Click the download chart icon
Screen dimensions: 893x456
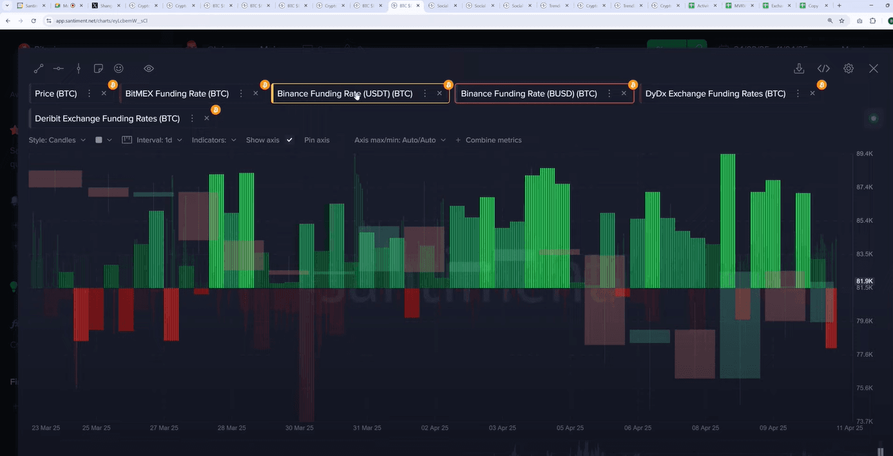[x=799, y=68]
